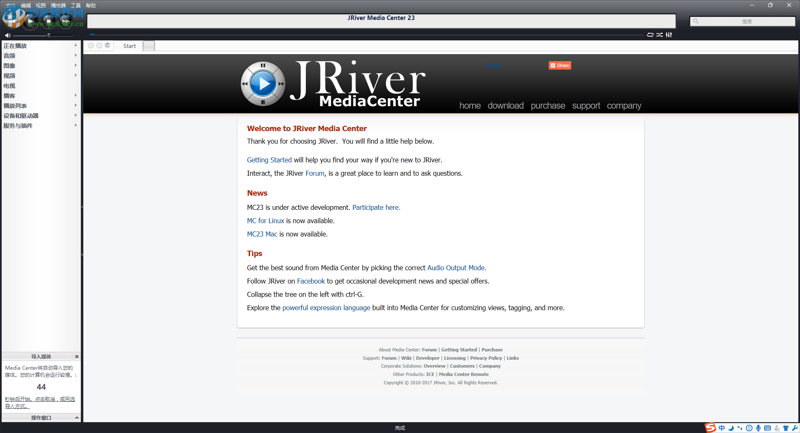Toggle the moon half-width icon
This screenshot has width=800, height=433.
731,428
